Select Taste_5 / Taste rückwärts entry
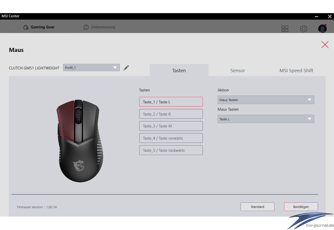The height and width of the screenshot is (230, 334). click(x=171, y=150)
